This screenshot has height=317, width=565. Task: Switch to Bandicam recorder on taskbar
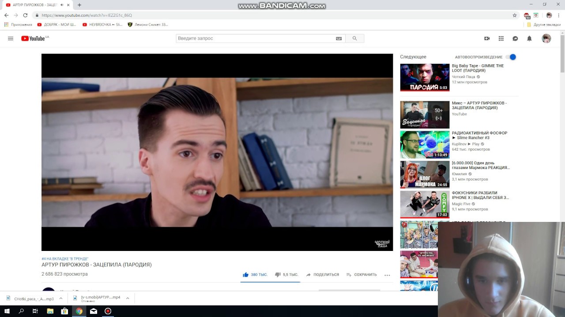pos(108,311)
